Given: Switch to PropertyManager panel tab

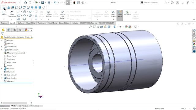Looking at the screenshot, I should pyautogui.click(x=9, y=30).
